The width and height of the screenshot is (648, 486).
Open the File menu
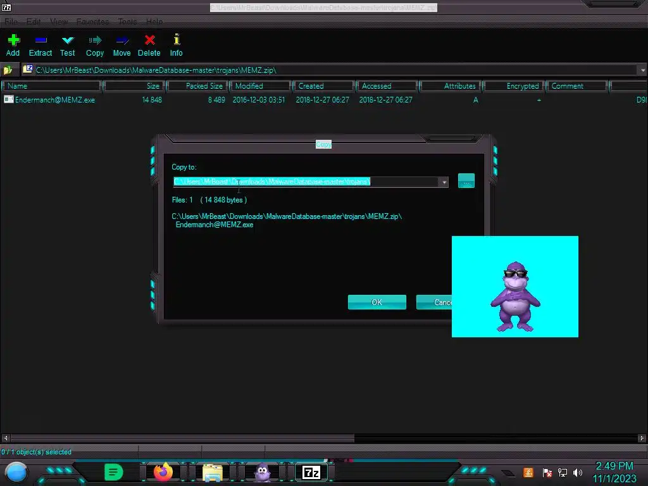(11, 22)
